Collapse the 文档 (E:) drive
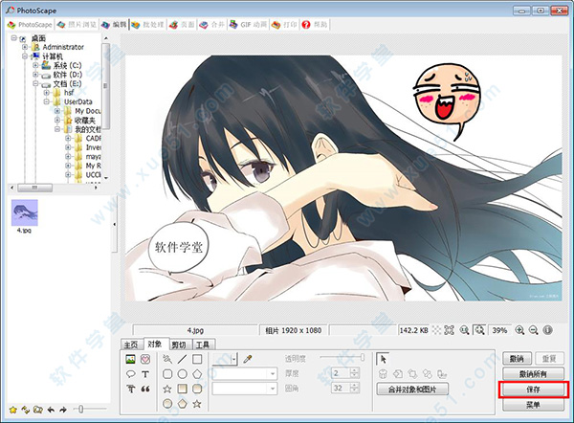The image size is (574, 423). [x=35, y=83]
